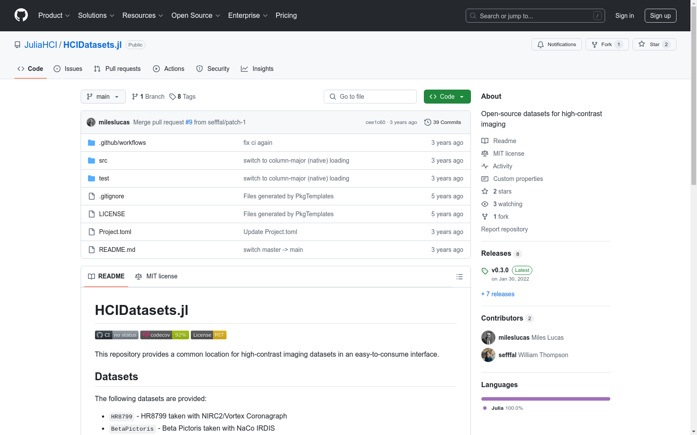
Task: Open the + 7 releases link
Action: coord(498,294)
